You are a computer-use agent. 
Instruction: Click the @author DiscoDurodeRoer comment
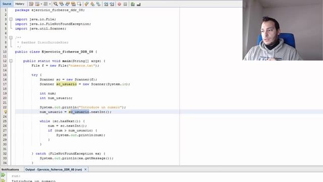coord(45,42)
